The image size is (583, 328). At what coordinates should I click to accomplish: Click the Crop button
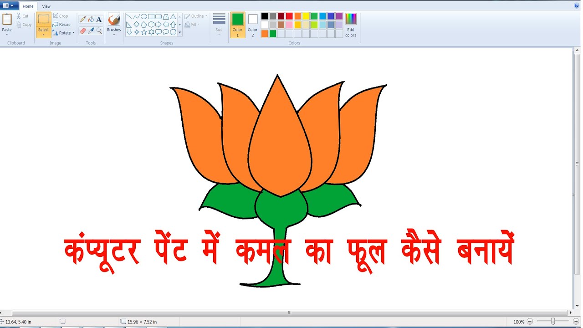click(60, 16)
